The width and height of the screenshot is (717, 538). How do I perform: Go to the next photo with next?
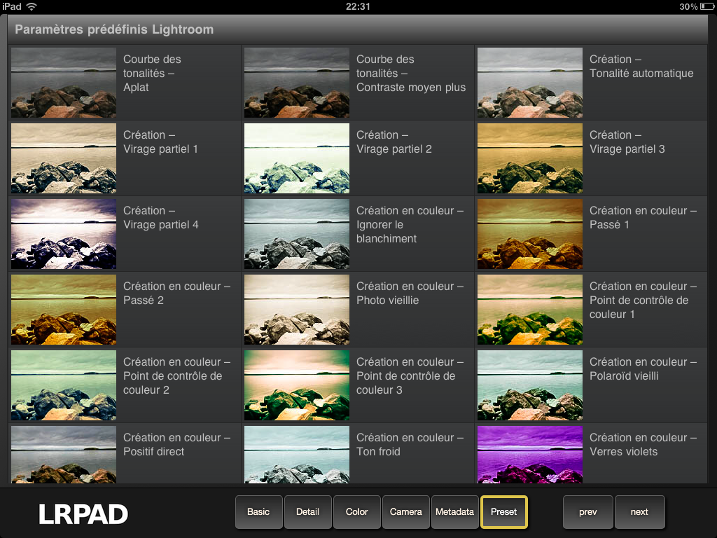[x=639, y=512]
